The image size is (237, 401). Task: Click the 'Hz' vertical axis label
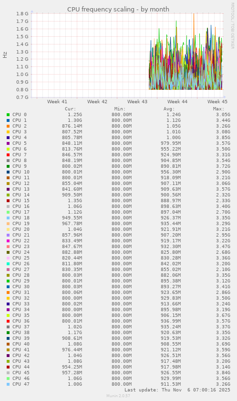tap(5, 55)
